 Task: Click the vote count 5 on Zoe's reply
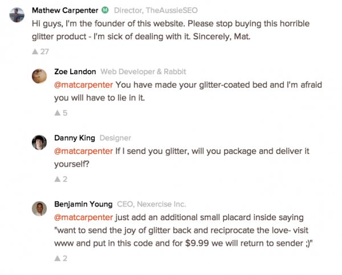(x=65, y=113)
